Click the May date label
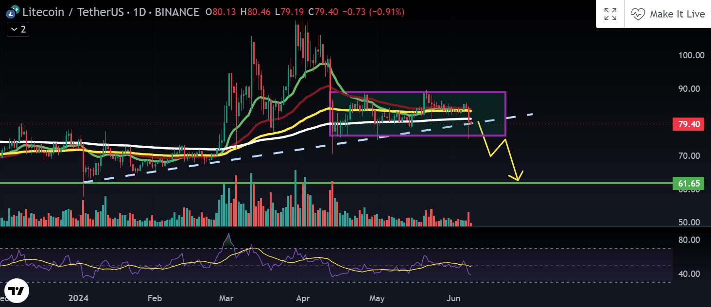Image resolution: width=711 pixels, height=307 pixels. point(377,297)
